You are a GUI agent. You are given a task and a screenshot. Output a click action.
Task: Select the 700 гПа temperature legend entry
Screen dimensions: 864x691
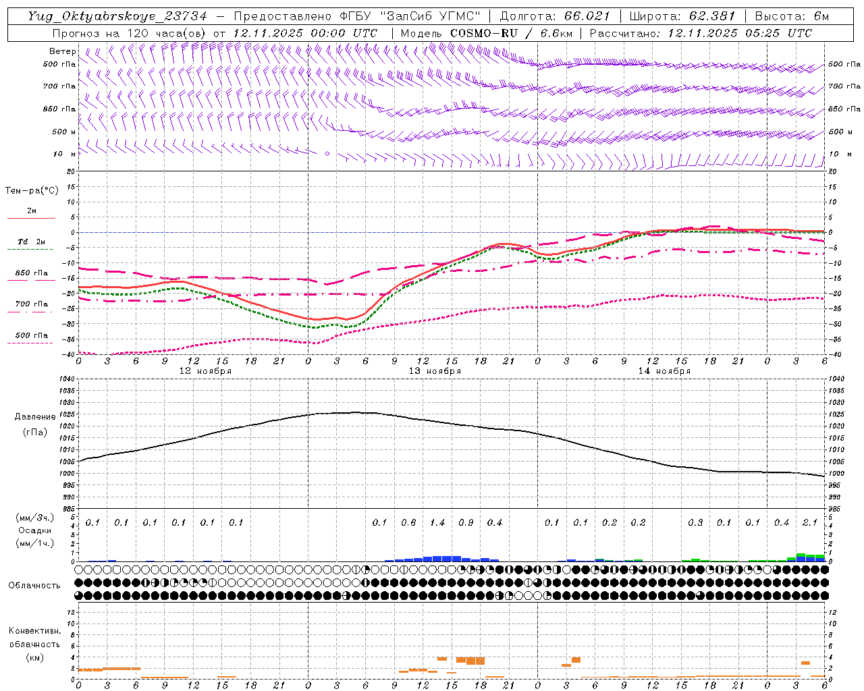(31, 304)
